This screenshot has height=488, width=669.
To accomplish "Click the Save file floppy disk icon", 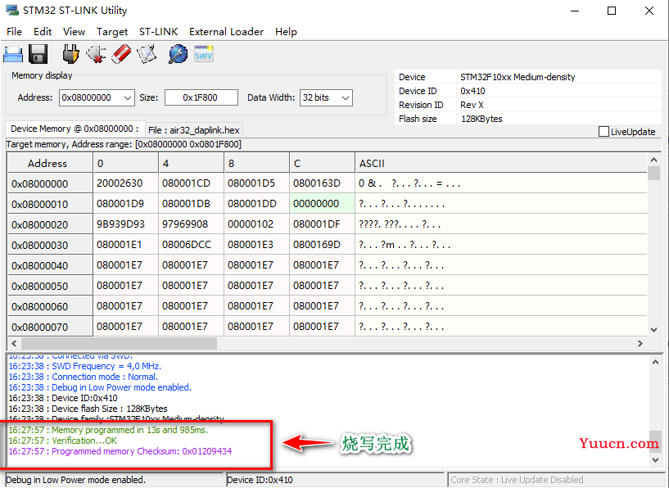I will pyautogui.click(x=38, y=55).
